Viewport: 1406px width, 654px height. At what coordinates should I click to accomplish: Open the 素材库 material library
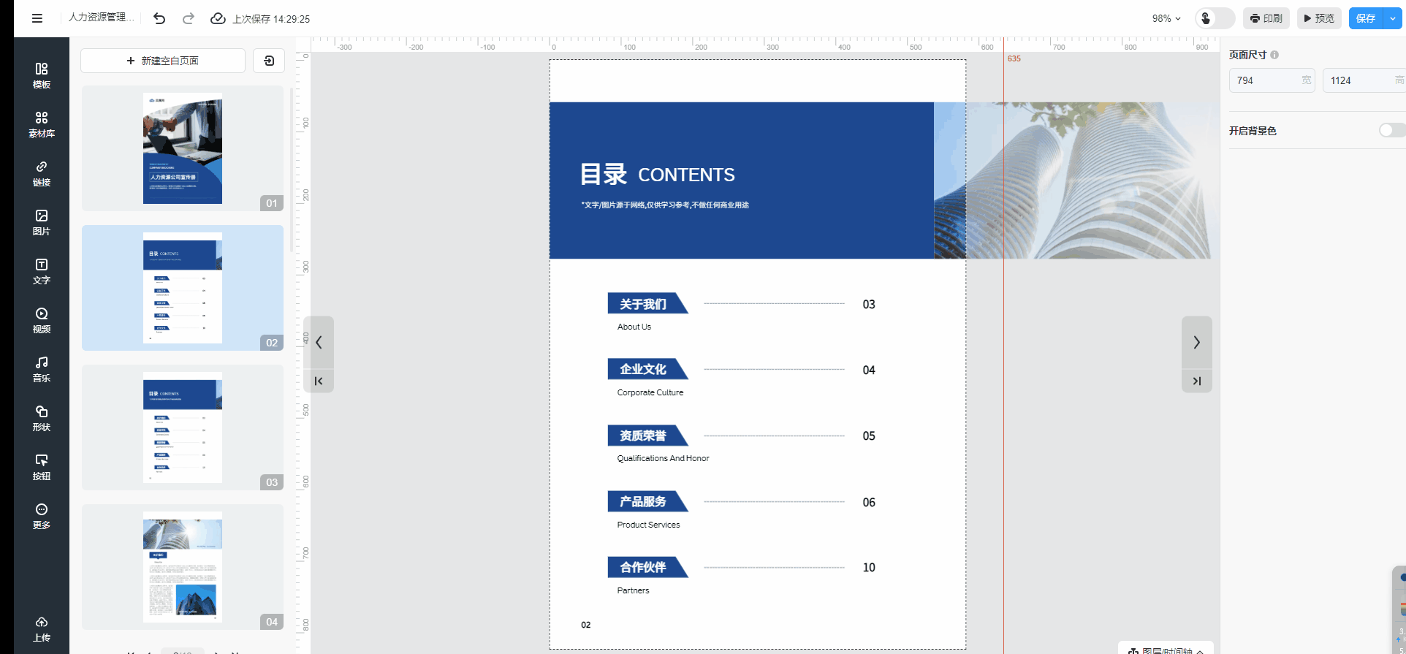42,124
